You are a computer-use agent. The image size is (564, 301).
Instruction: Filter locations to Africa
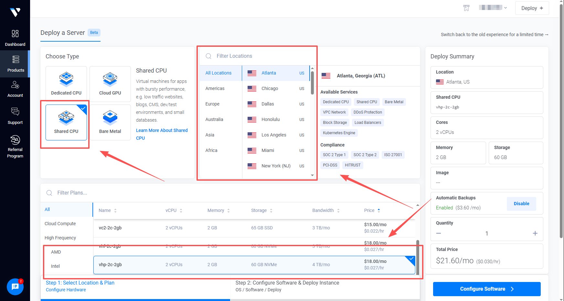[221, 150]
